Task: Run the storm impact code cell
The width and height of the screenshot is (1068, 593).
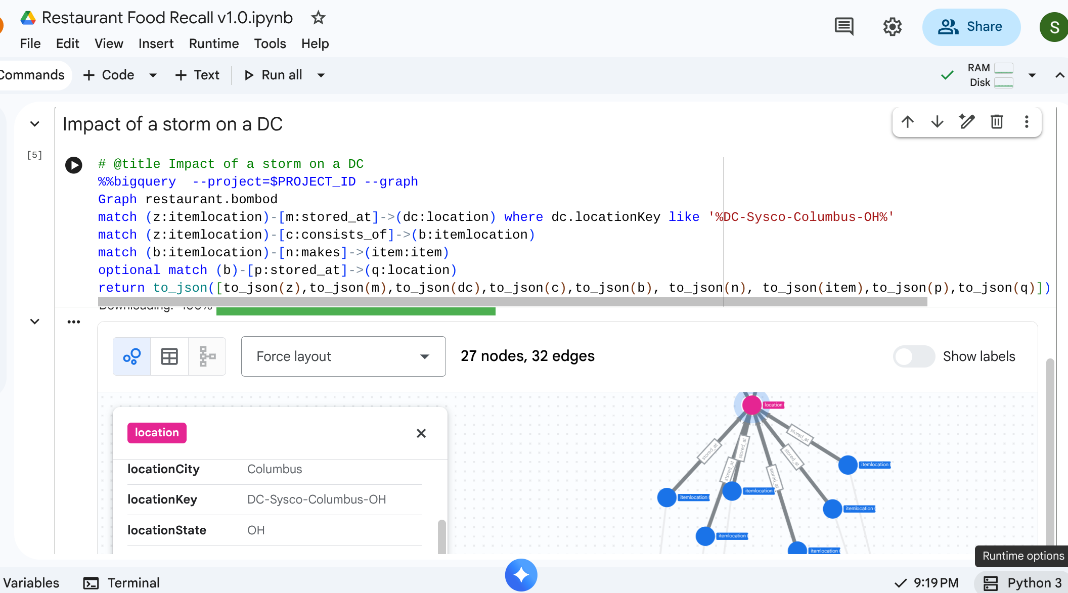Action: coord(74,165)
